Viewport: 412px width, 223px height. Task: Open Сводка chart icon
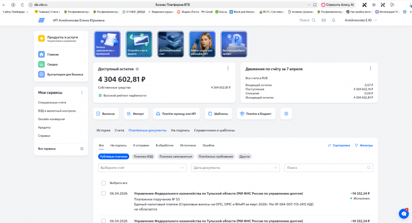[41, 64]
